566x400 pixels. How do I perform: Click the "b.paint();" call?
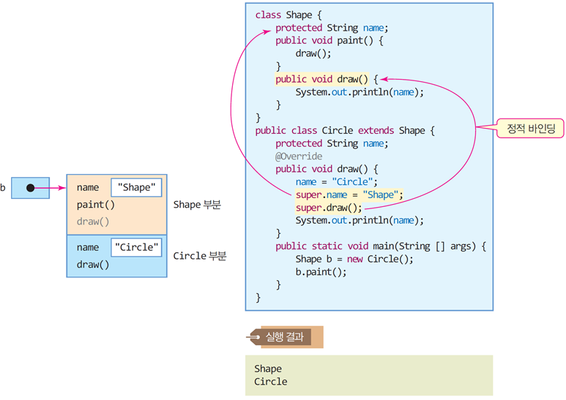[321, 272]
